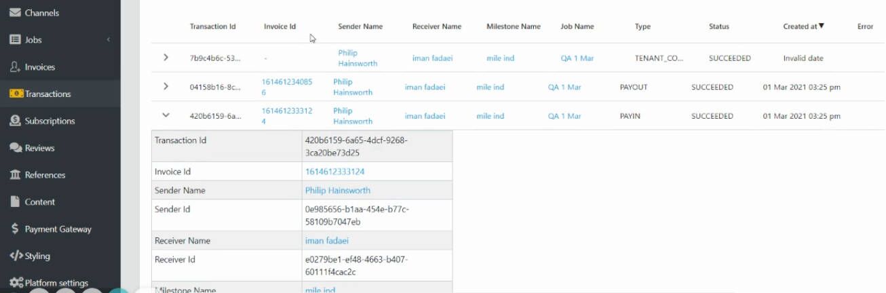Click the Invoices person icon in sidebar
Viewport: 886px width, 293px height.
pyautogui.click(x=15, y=67)
